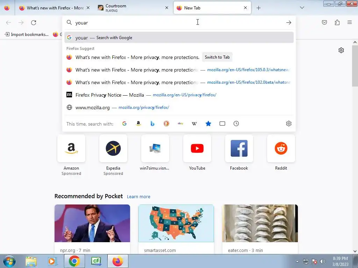Click the forward navigation arrow
The height and width of the screenshot is (268, 358).
21,23
